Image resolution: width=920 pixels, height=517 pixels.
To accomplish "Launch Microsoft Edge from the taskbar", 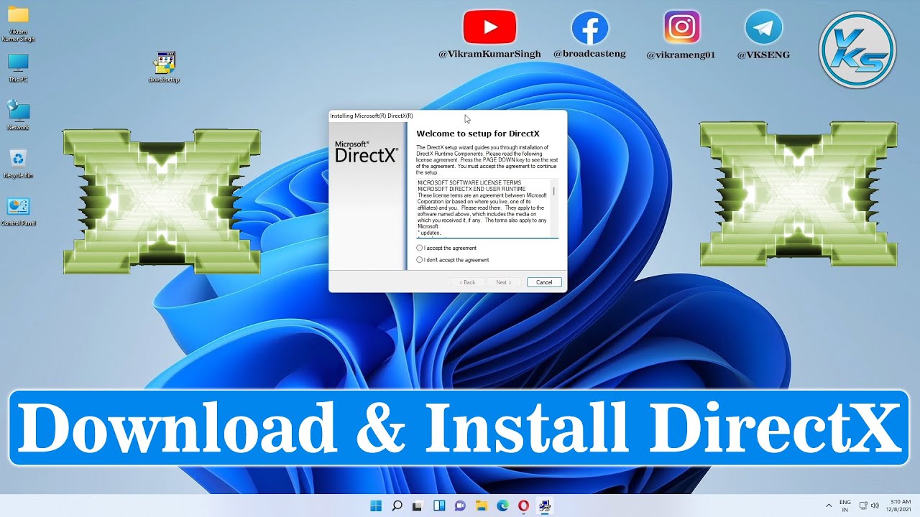I will click(x=503, y=506).
